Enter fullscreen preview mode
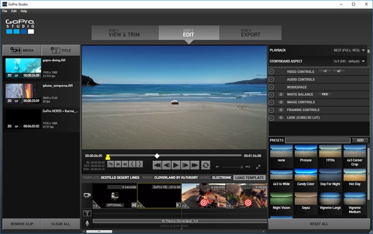Viewport: 373px width, 234px height. (258, 167)
